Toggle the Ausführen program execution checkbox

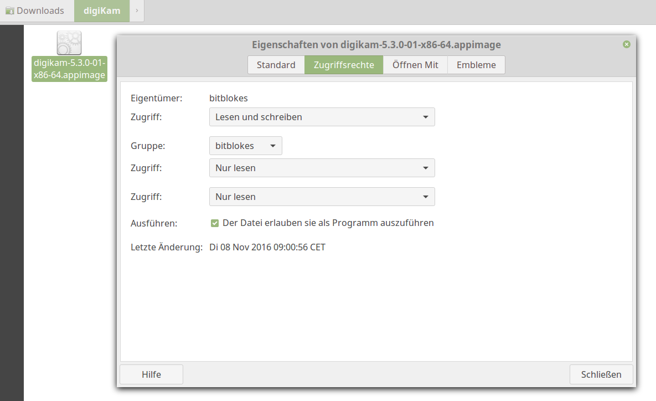point(215,223)
